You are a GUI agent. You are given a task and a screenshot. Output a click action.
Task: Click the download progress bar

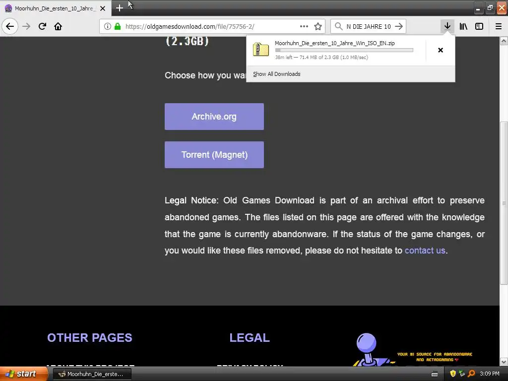pos(344,50)
